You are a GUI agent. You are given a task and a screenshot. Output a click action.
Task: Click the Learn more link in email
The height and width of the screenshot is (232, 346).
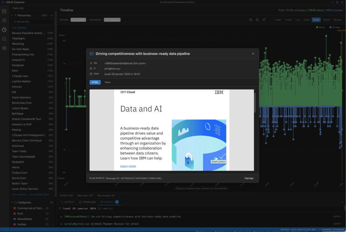128,166
